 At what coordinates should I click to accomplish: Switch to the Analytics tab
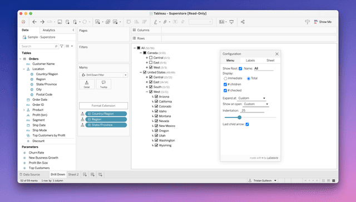49,30
